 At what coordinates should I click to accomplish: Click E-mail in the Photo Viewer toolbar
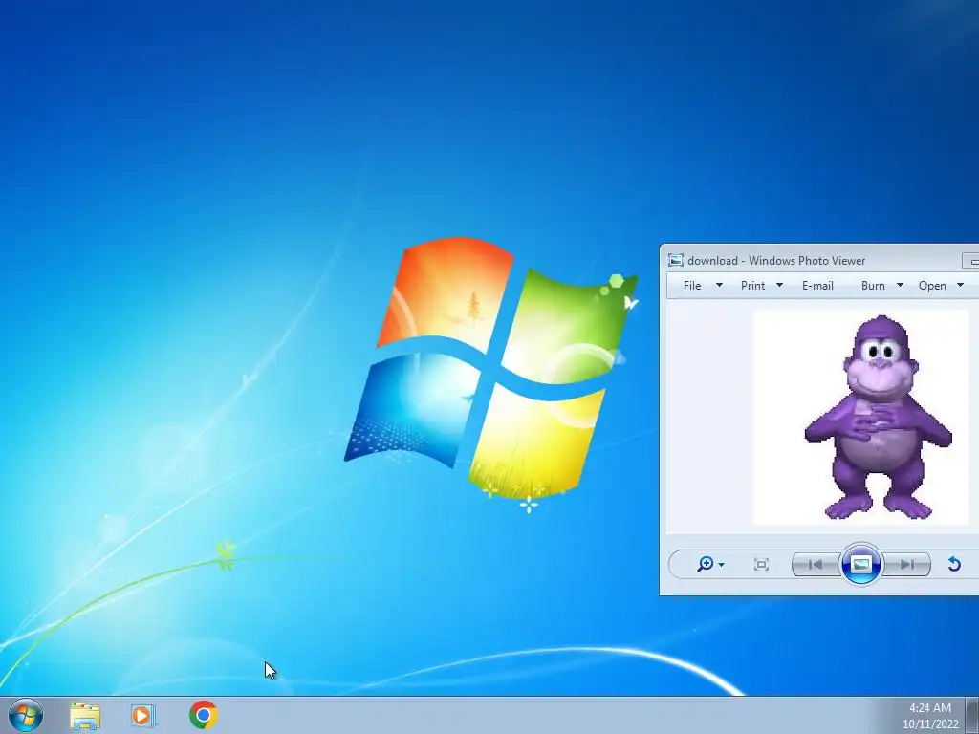tap(818, 285)
